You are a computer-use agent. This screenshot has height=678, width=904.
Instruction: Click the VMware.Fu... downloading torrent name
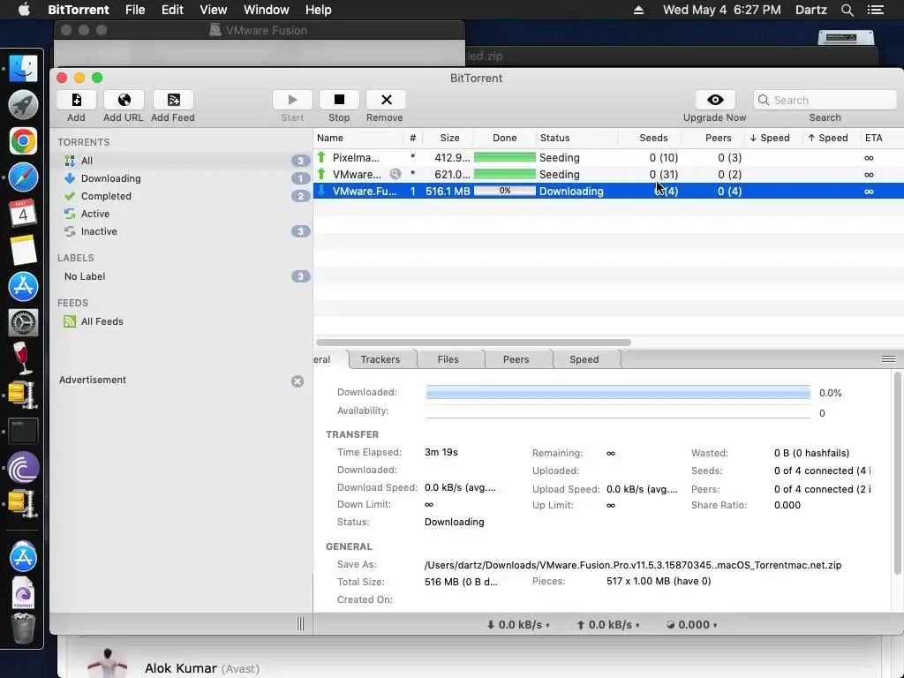click(x=365, y=191)
